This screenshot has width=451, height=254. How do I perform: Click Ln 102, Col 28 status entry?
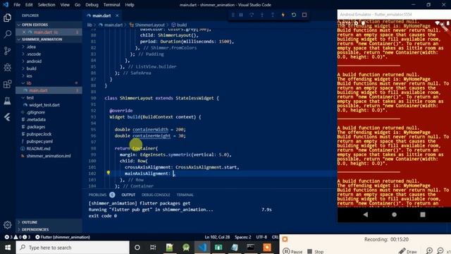coord(217,237)
